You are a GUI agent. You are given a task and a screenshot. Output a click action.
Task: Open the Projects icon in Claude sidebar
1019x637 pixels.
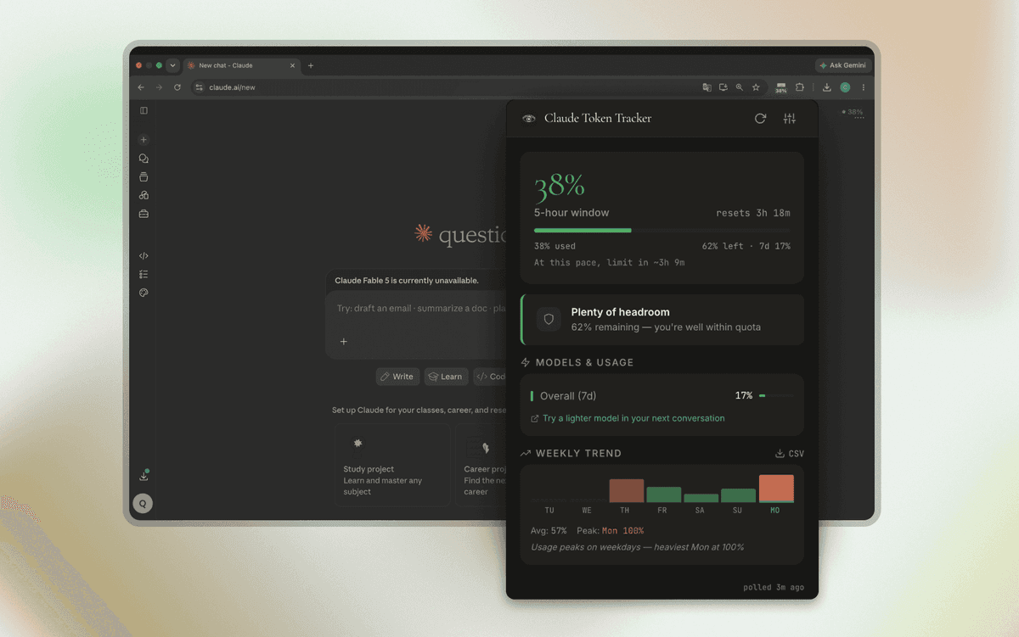pyautogui.click(x=144, y=177)
